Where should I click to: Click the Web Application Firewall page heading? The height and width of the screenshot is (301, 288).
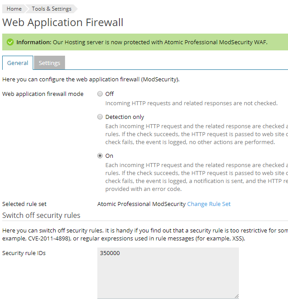click(x=63, y=22)
